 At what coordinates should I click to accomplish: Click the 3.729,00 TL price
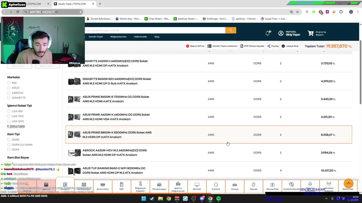[328, 63]
